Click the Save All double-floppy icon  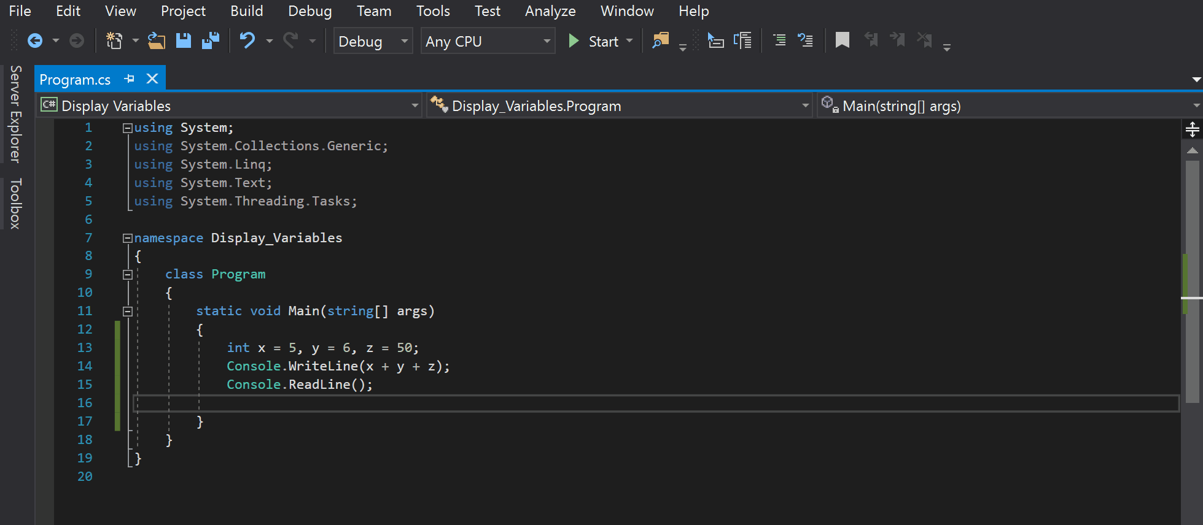pyautogui.click(x=211, y=41)
